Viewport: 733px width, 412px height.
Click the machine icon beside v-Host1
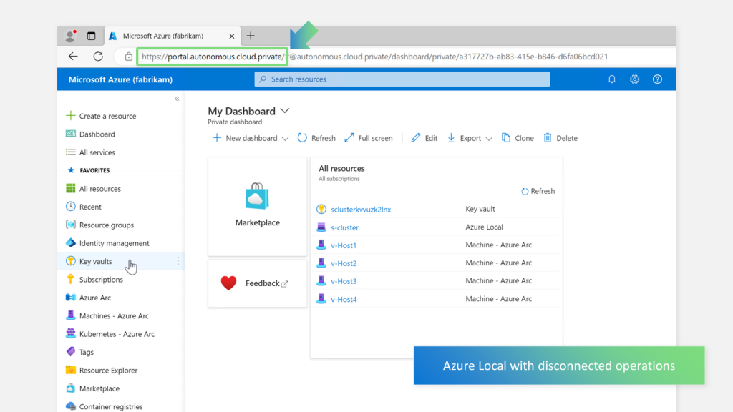321,245
